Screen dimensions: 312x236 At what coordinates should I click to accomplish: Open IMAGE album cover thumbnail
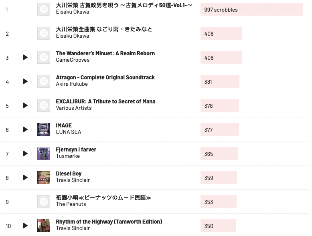click(x=44, y=129)
